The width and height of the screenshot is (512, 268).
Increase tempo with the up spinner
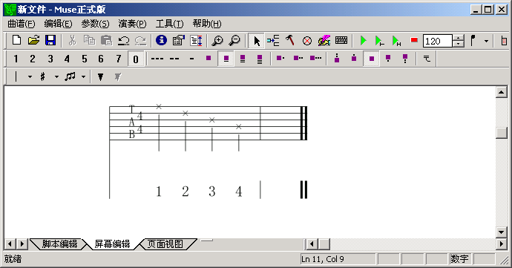[x=459, y=38]
